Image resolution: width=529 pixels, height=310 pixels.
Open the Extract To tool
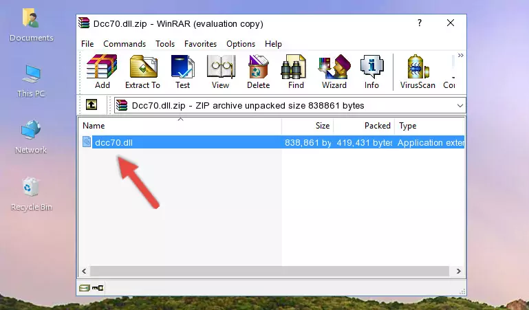click(x=142, y=71)
